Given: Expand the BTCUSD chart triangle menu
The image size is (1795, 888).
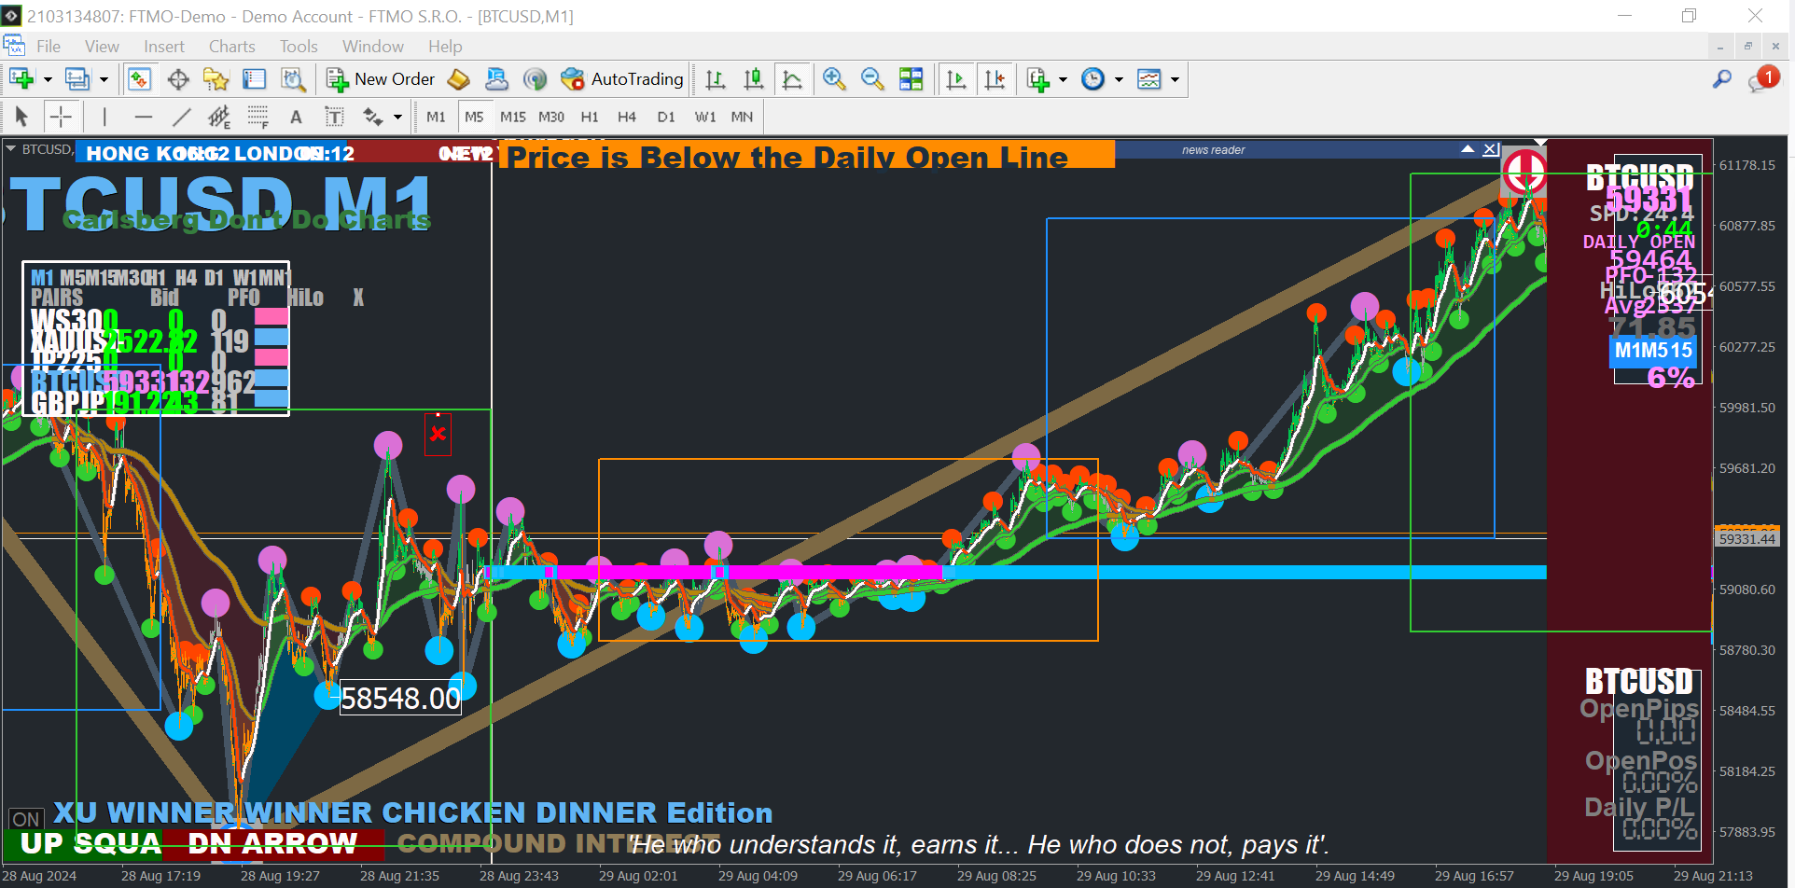Looking at the screenshot, I should click(x=10, y=148).
